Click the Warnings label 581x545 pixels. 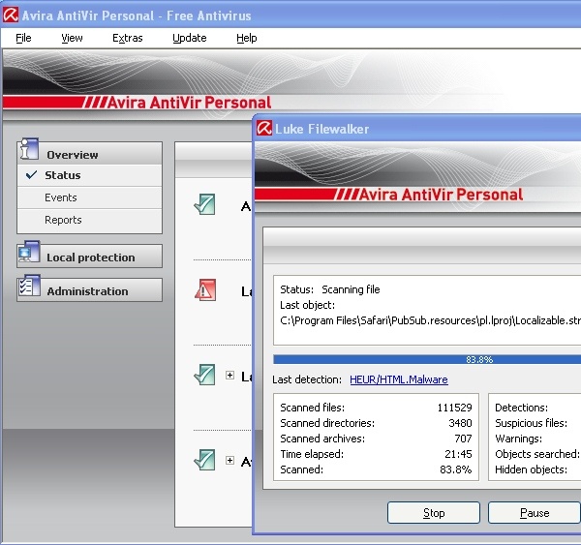[518, 439]
